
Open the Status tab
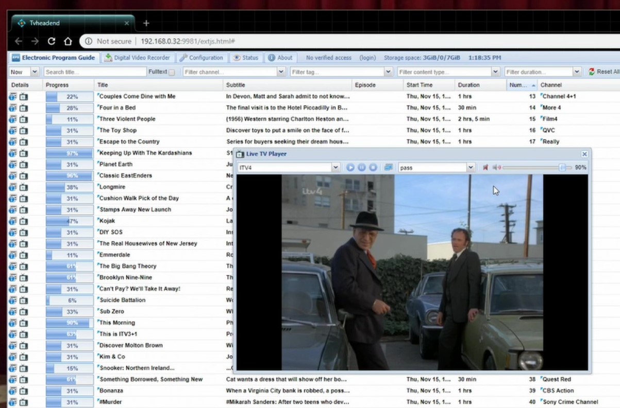tap(245, 58)
